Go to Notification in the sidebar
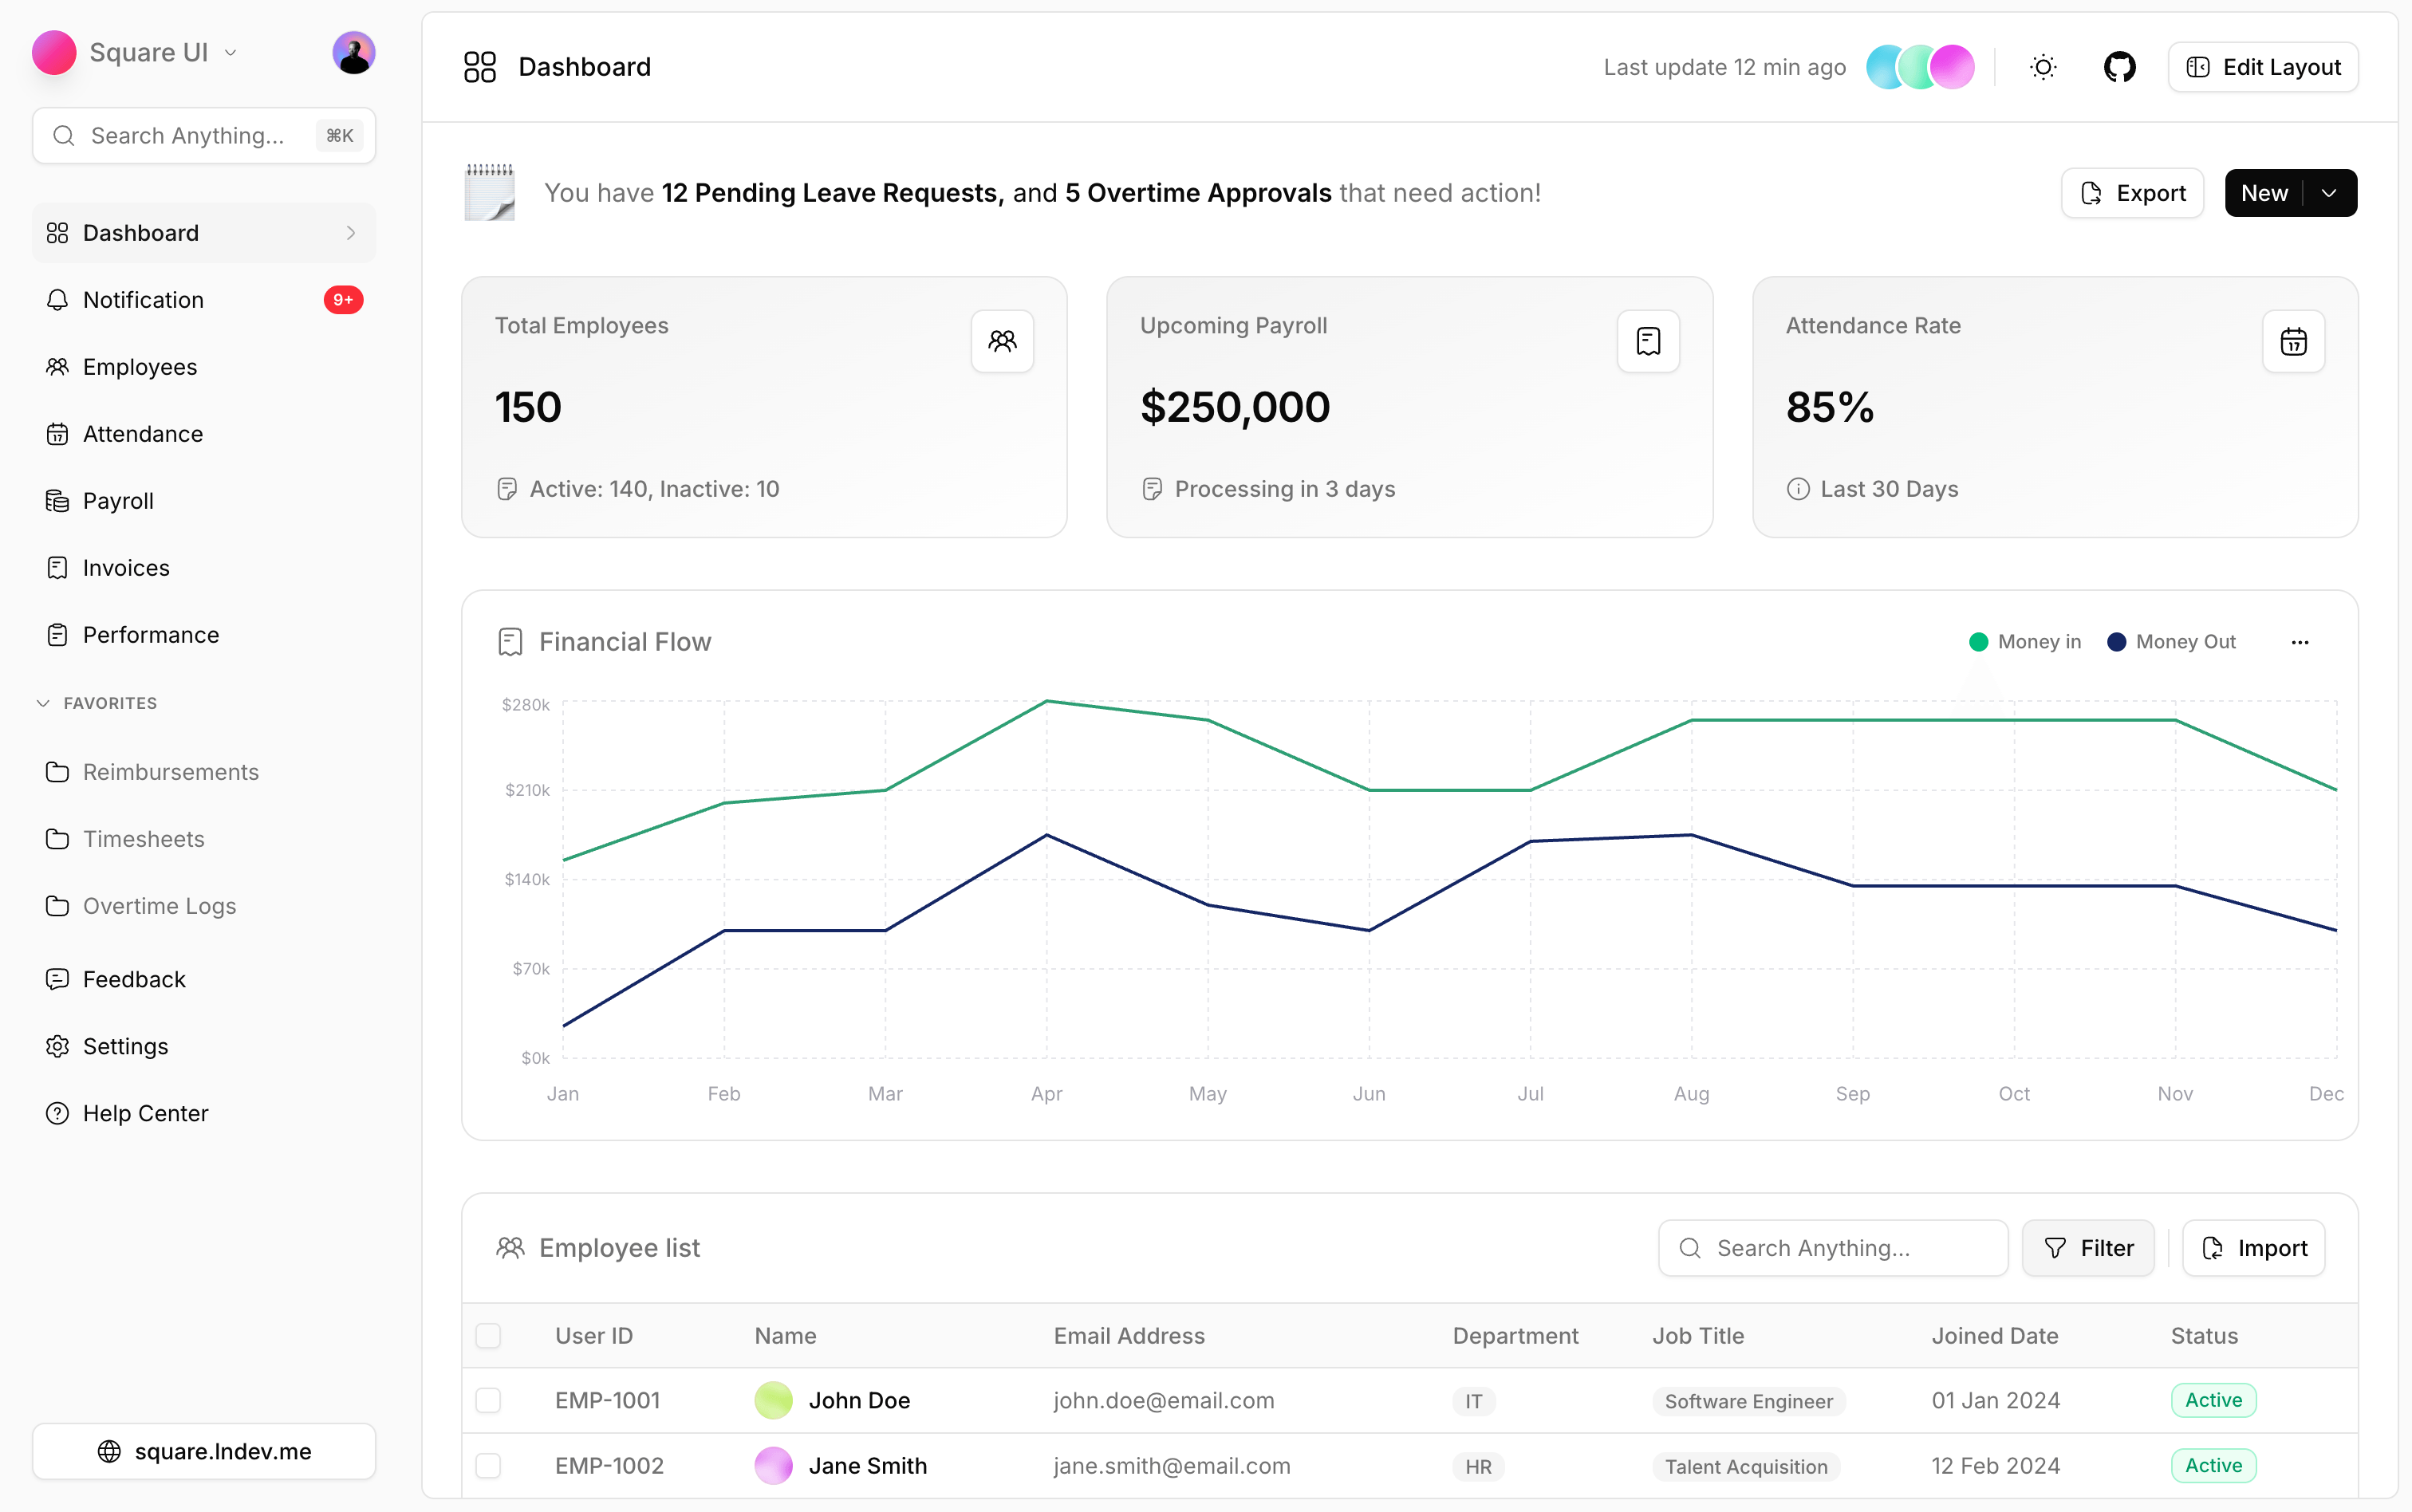Viewport: 2412px width, 1512px height. (x=143, y=300)
